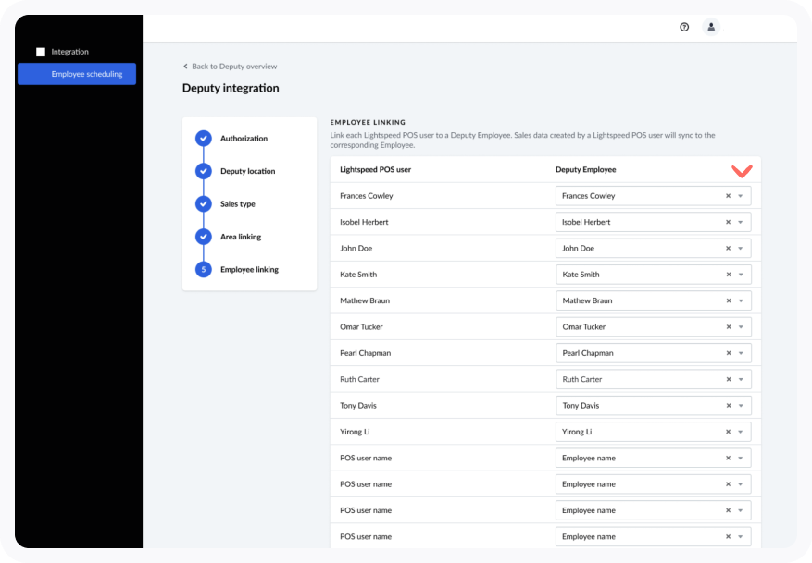Click Yirong Li in Lightspeed POS user column
This screenshot has width=812, height=563.
pyautogui.click(x=355, y=432)
